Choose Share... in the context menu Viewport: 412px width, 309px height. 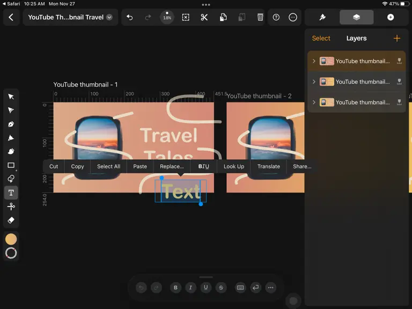point(302,166)
